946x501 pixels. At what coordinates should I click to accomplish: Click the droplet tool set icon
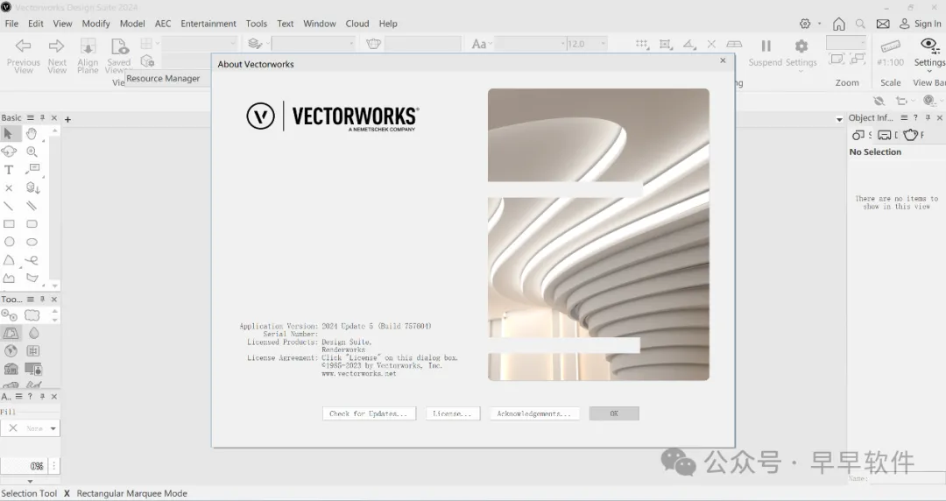pos(33,333)
